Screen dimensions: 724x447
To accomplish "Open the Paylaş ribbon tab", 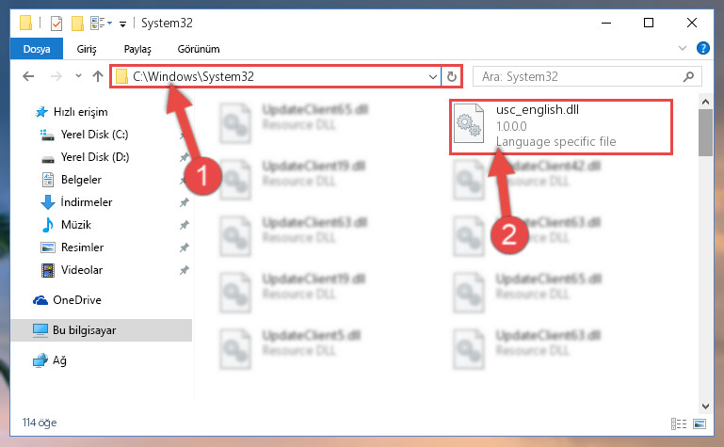I will click(137, 49).
